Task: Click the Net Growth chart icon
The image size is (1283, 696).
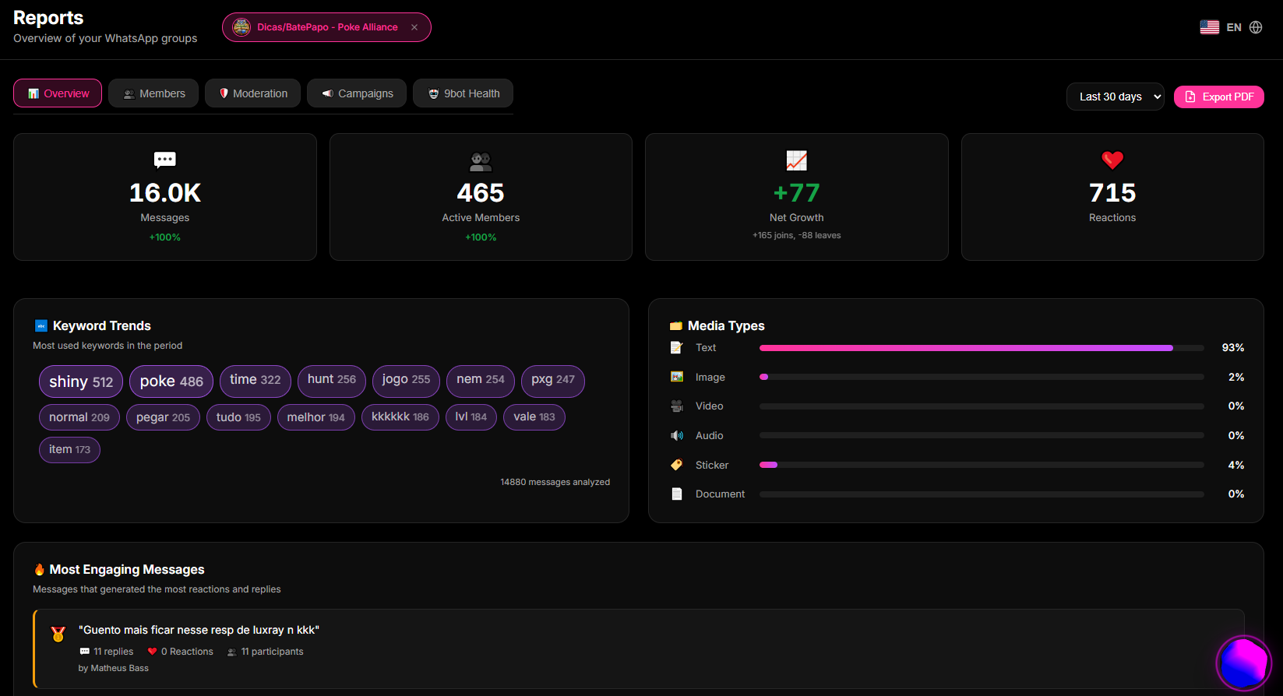Action: click(x=796, y=160)
